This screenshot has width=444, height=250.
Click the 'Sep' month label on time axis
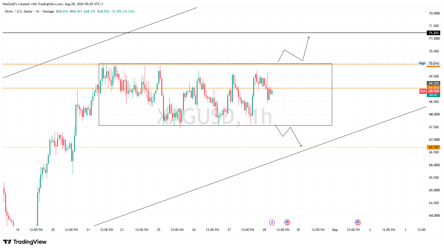335,230
